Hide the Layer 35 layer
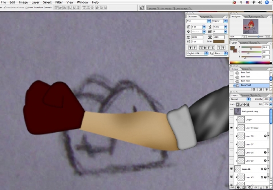Screen dimensions: 273x190 [232, 169]
